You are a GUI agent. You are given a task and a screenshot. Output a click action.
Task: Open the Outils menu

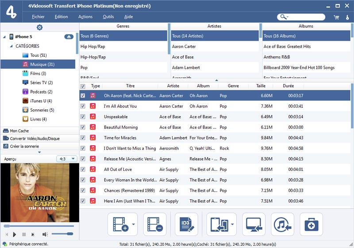[x=108, y=17]
